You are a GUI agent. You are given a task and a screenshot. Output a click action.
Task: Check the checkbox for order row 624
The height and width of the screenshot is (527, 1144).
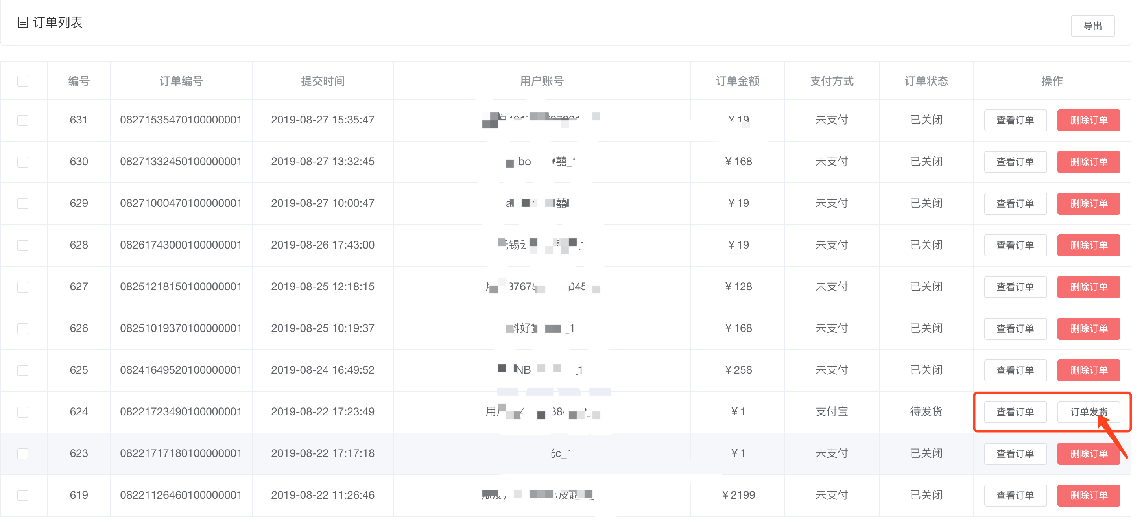(23, 412)
